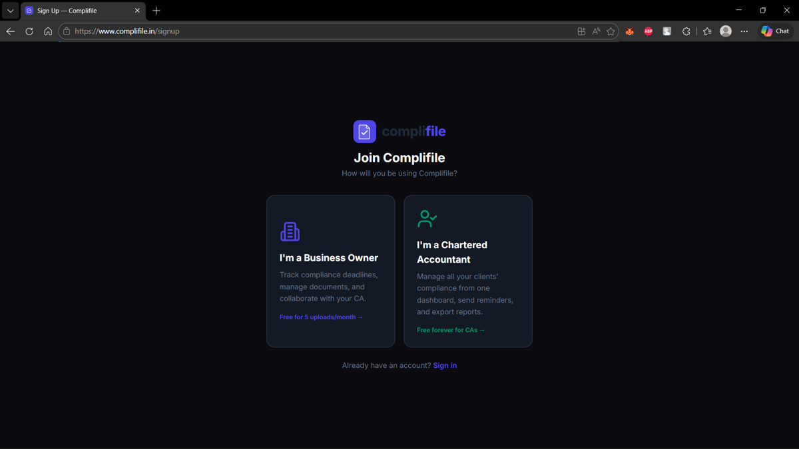Click the grey square extension icon
Screen dimensions: 799x449
(x=666, y=31)
